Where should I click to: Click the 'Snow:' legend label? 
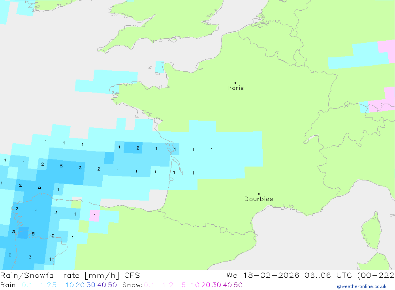[133, 285]
